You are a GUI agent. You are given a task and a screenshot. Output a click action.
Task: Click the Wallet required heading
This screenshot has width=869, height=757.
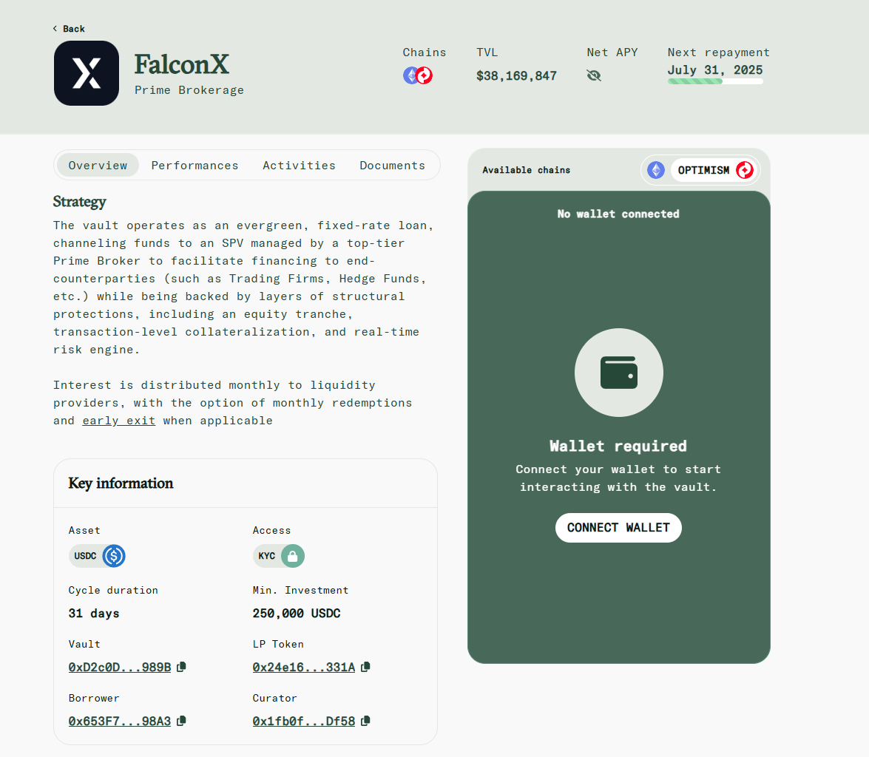pyautogui.click(x=618, y=446)
